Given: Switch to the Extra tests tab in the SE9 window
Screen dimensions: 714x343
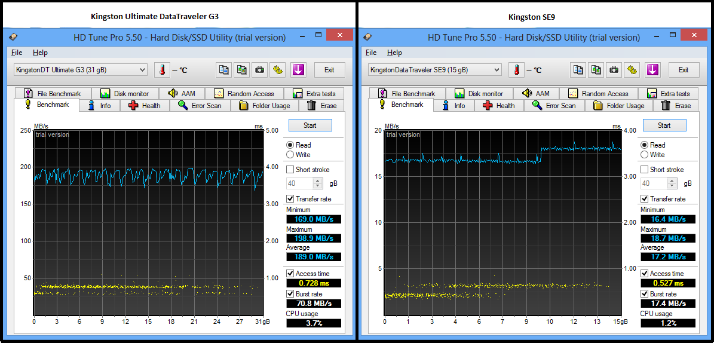Looking at the screenshot, I should click(669, 93).
